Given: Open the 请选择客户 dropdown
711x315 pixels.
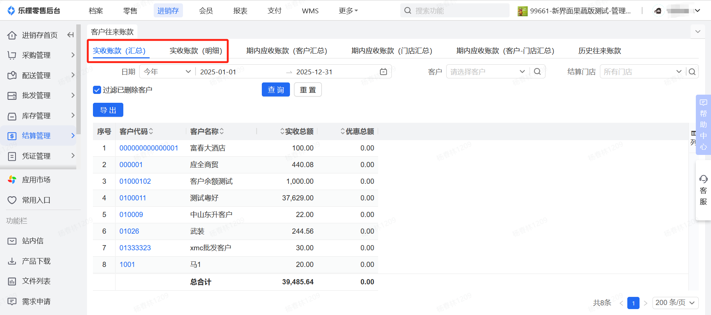Looking at the screenshot, I should pos(488,71).
